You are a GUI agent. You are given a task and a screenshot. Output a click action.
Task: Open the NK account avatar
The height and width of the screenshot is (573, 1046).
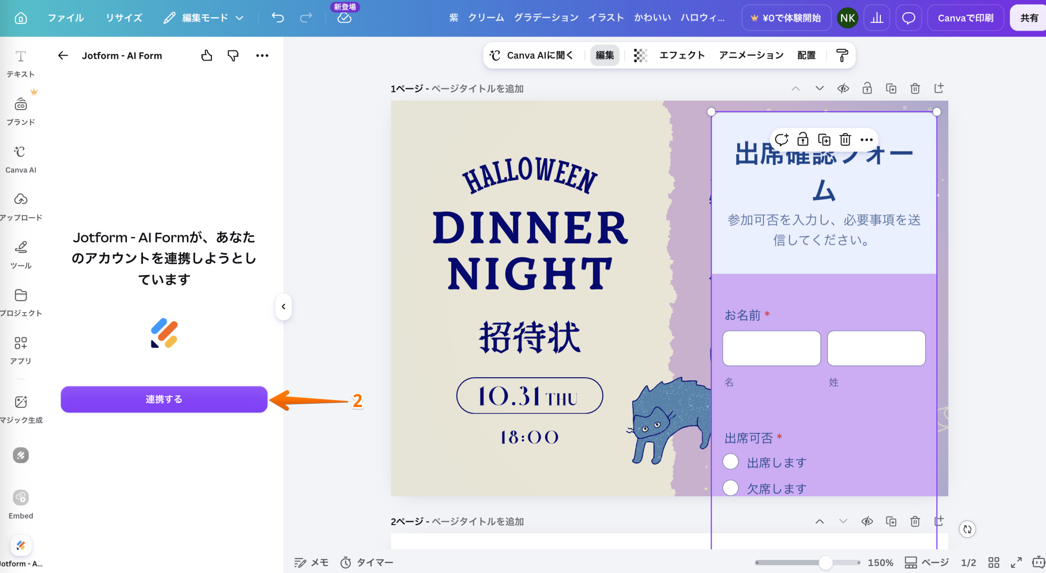tap(847, 18)
